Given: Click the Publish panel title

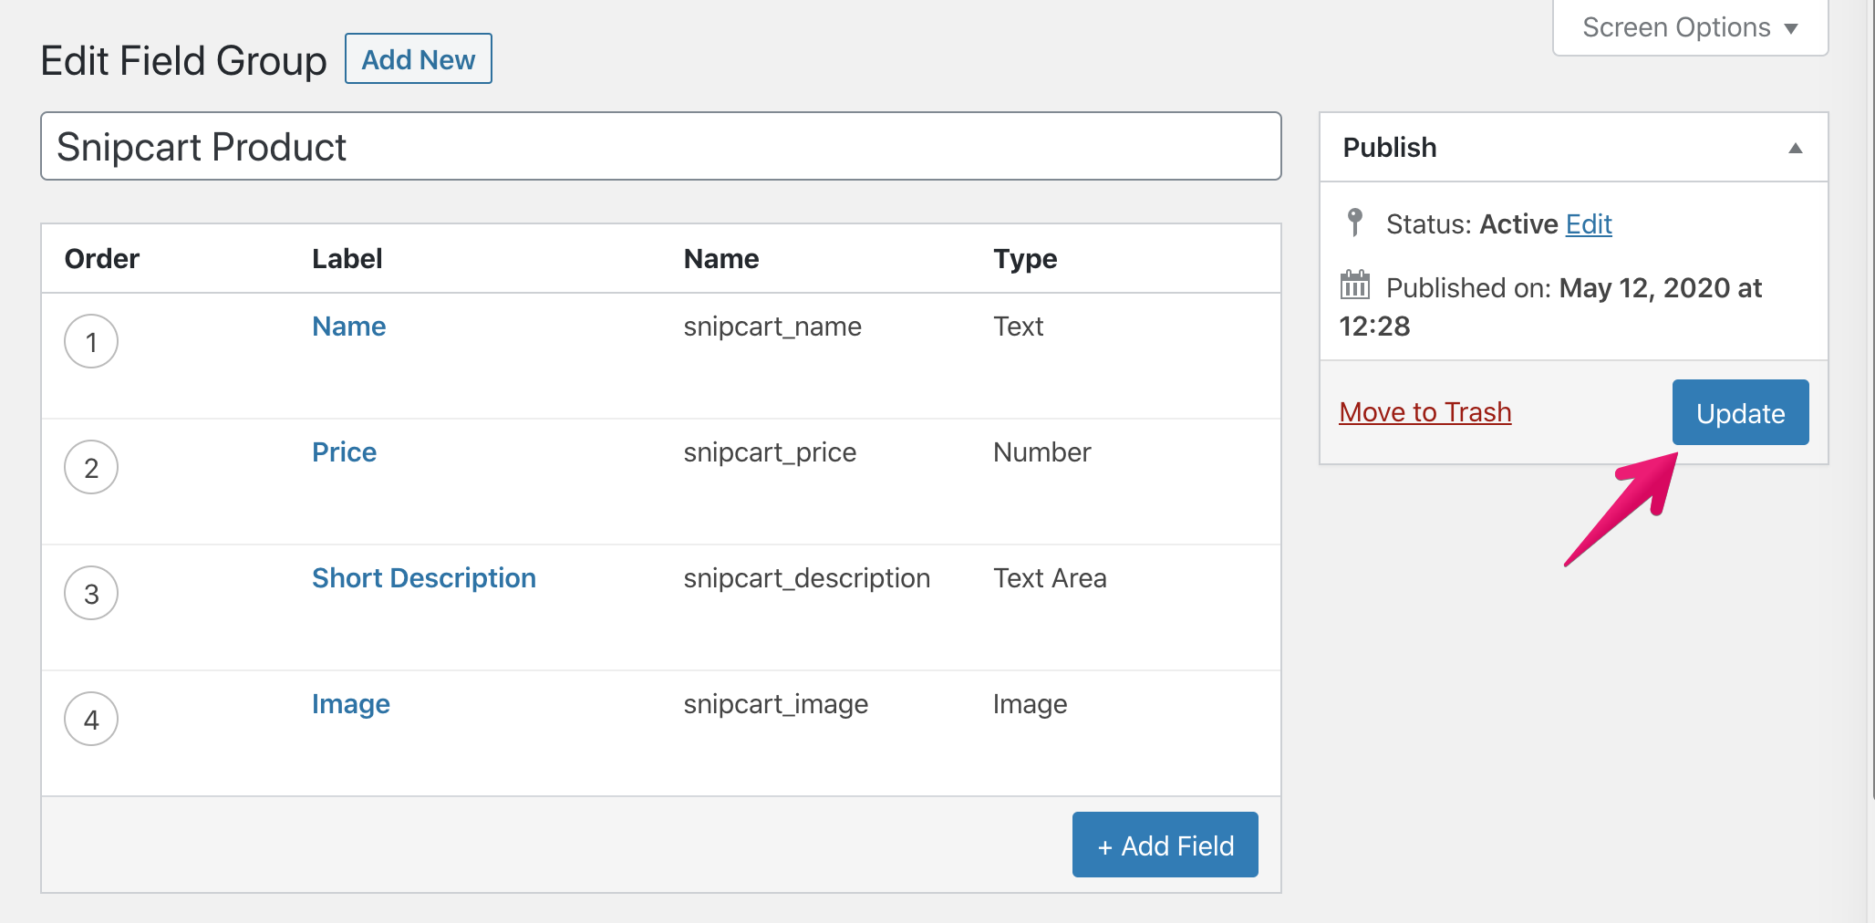Looking at the screenshot, I should point(1389,148).
